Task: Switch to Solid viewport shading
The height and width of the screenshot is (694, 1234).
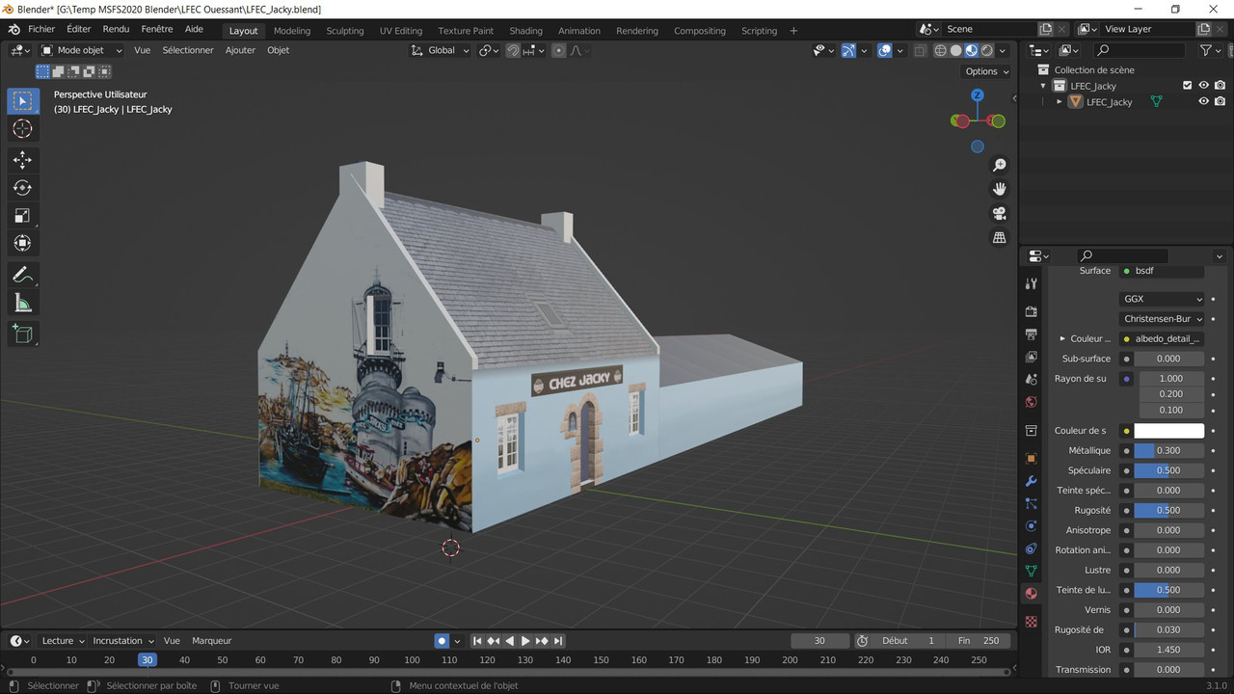Action: 956,50
